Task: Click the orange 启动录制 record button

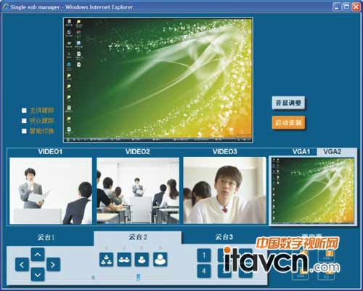Action: click(x=288, y=123)
